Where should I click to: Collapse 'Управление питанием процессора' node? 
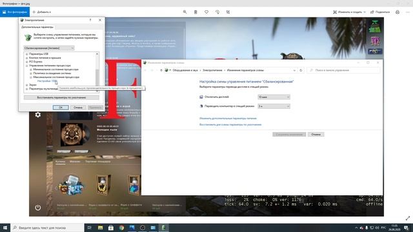point(27,66)
